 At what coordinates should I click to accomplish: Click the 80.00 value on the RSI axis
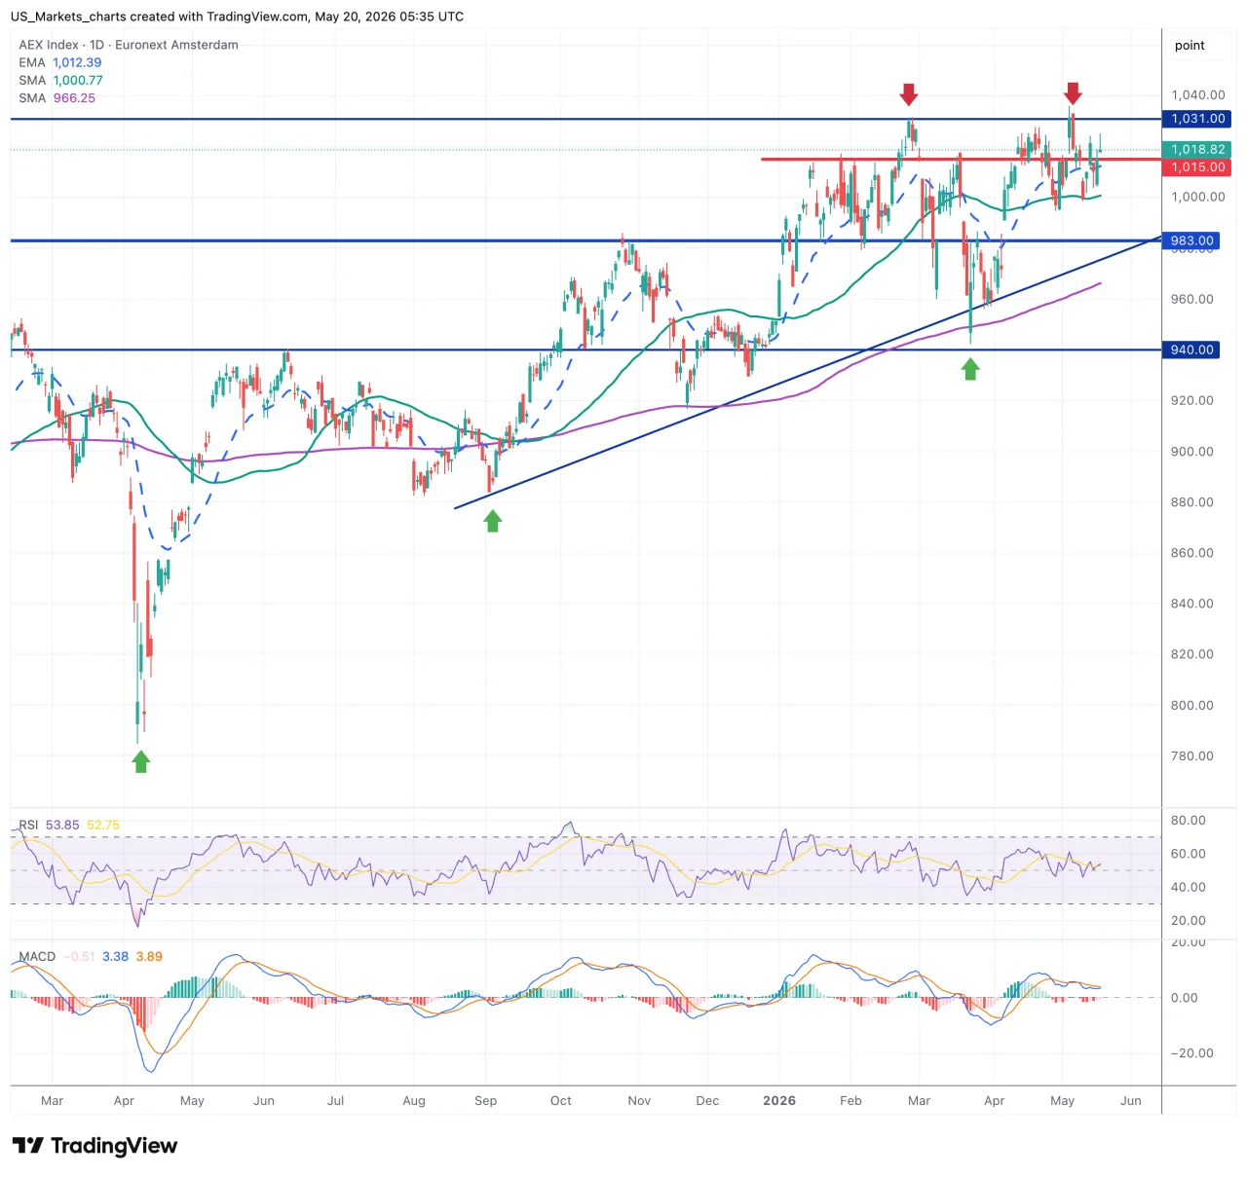(1188, 820)
